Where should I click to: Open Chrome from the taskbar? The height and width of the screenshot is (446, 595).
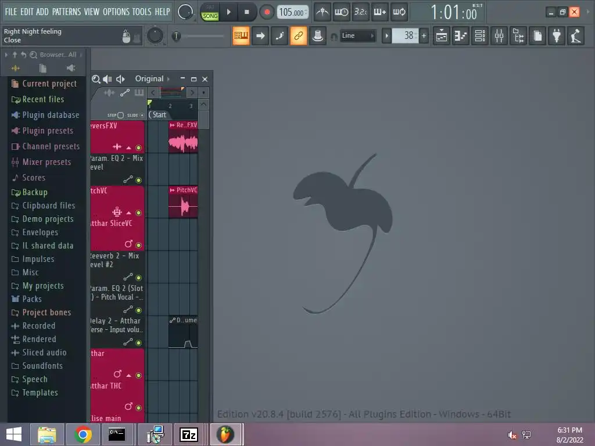[83, 434]
